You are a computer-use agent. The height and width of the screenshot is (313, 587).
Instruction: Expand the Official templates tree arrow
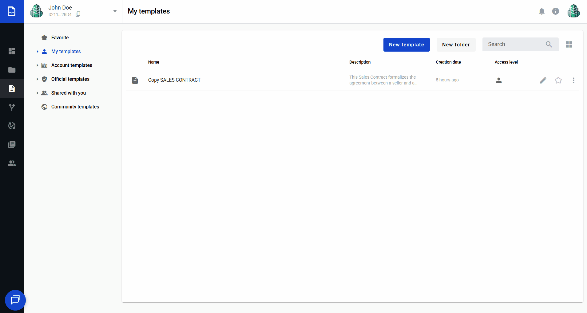pos(37,79)
